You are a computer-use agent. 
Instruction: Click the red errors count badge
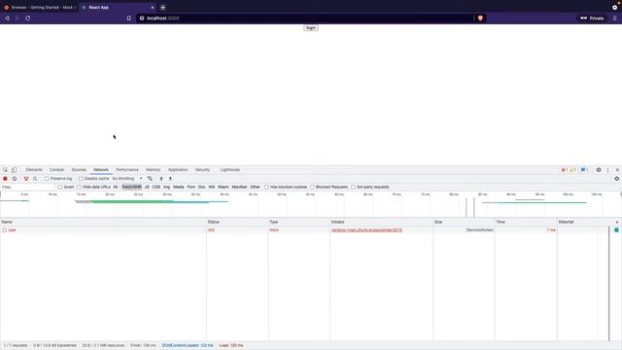(x=564, y=170)
